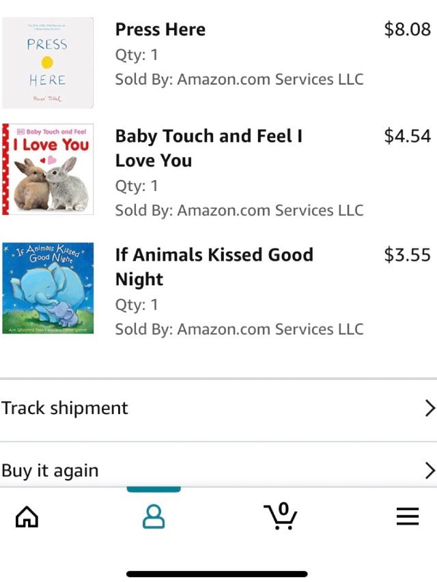The image size is (437, 582).
Task: Open the hamburger menu
Action: pyautogui.click(x=408, y=517)
